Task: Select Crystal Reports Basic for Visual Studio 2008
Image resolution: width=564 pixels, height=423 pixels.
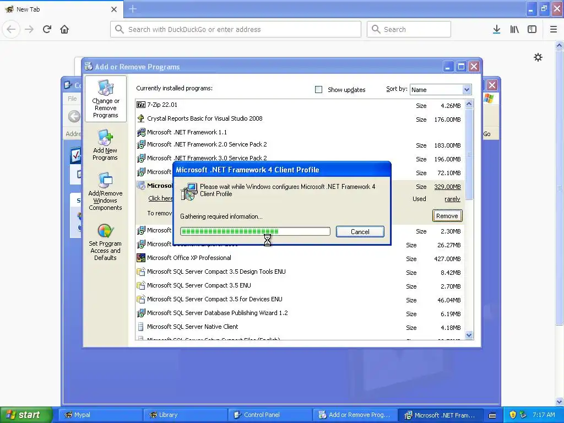Action: click(x=300, y=119)
